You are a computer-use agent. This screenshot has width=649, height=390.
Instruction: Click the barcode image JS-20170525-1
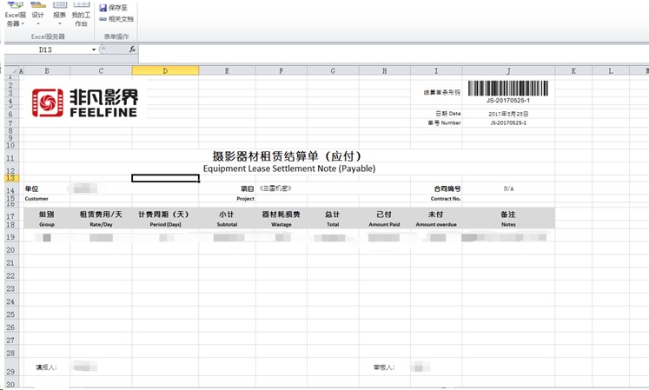pos(508,89)
